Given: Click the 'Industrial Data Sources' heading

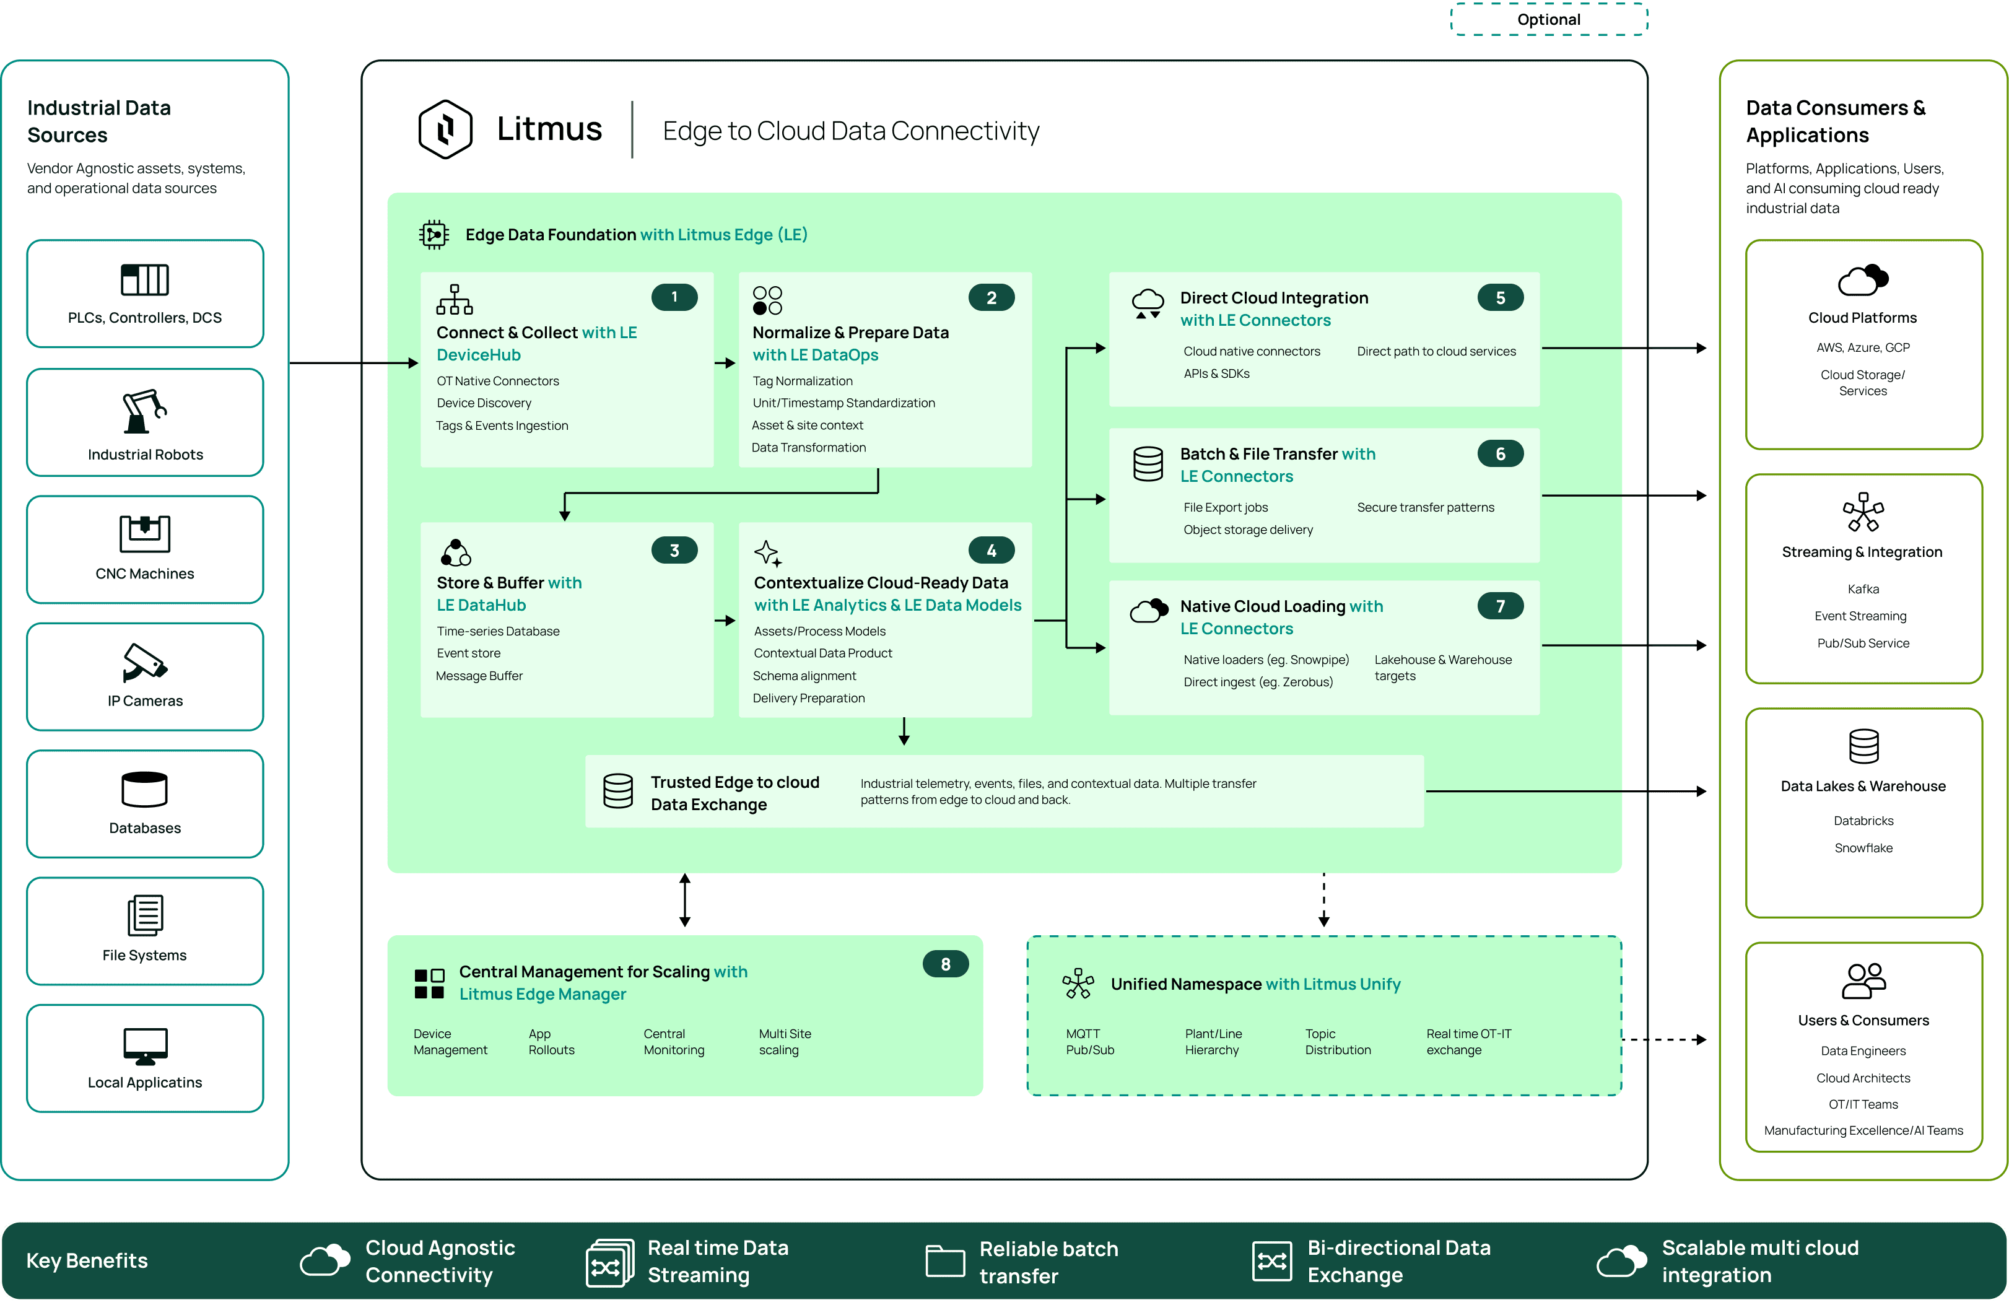Looking at the screenshot, I should pos(98,121).
